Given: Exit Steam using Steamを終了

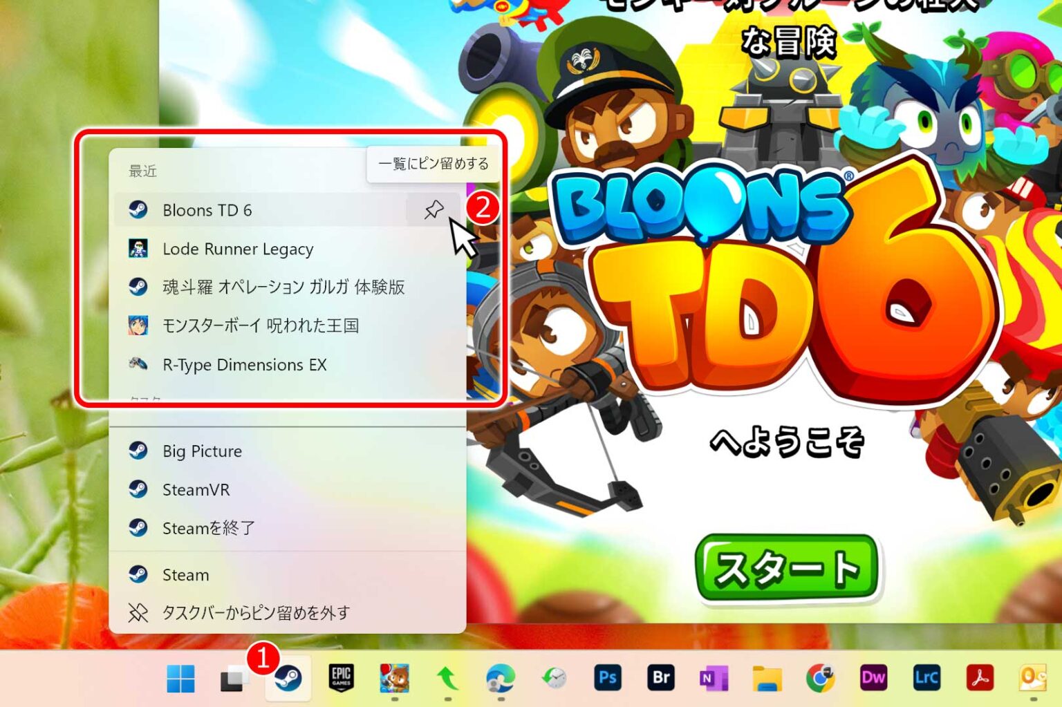Looking at the screenshot, I should click(x=207, y=528).
